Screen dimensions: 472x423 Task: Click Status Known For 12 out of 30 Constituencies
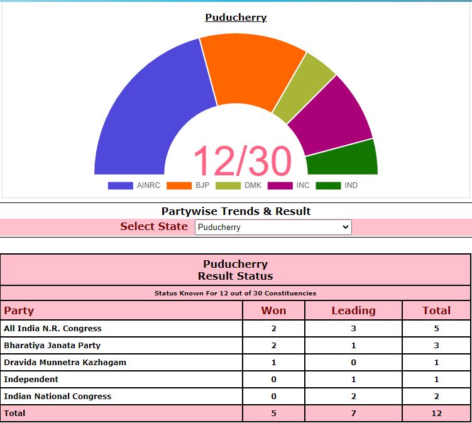point(236,294)
